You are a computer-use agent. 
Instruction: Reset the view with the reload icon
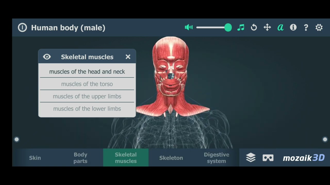pos(254,27)
